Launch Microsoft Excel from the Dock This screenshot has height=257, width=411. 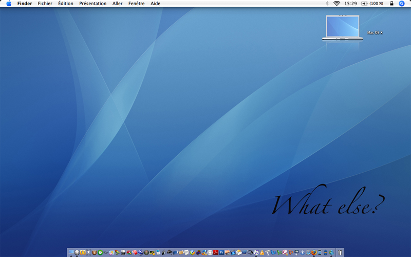point(279,252)
